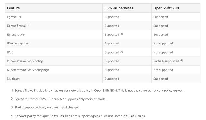Open footnote 2 reference in Egress router row
Viewport: 206px width, 120px height.
point(121,34)
